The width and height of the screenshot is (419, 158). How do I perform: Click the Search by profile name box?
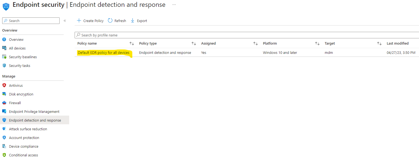[x=247, y=35]
